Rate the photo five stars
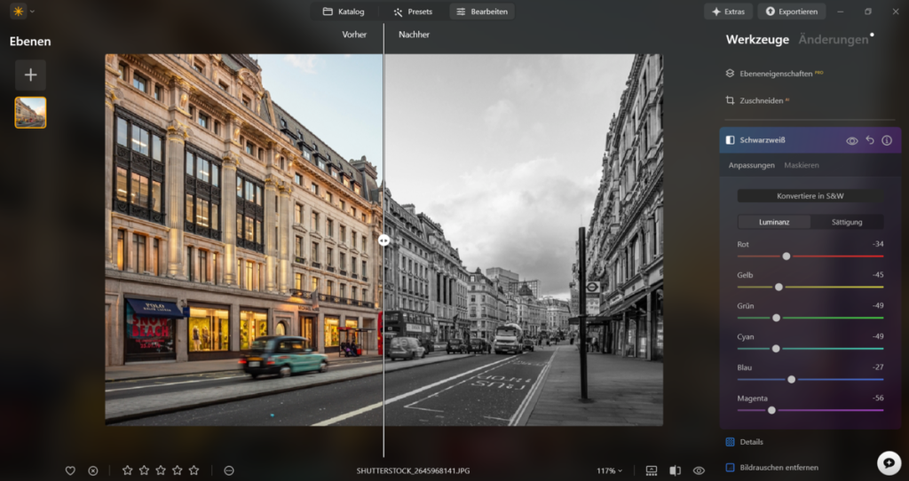The image size is (909, 481). coord(194,470)
